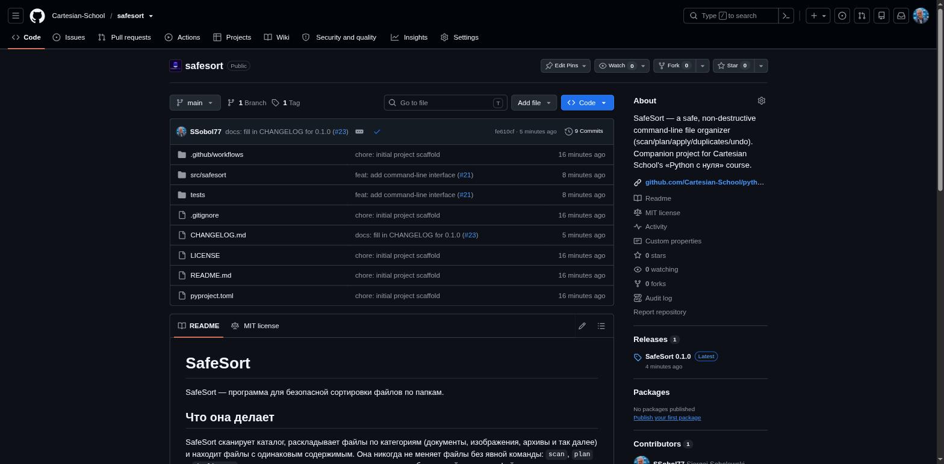Image resolution: width=944 pixels, height=464 pixels.
Task: Switch to the Code tab
Action: [26, 37]
